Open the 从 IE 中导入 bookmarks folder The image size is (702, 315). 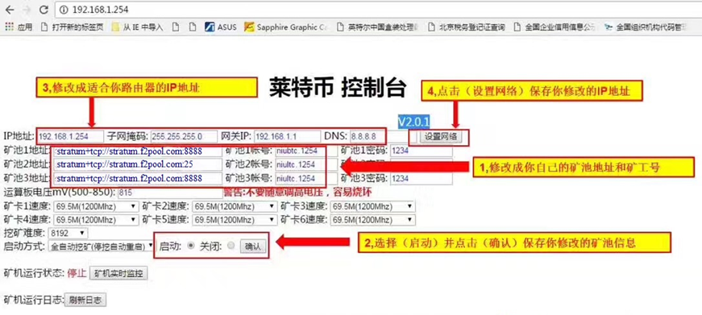(138, 27)
